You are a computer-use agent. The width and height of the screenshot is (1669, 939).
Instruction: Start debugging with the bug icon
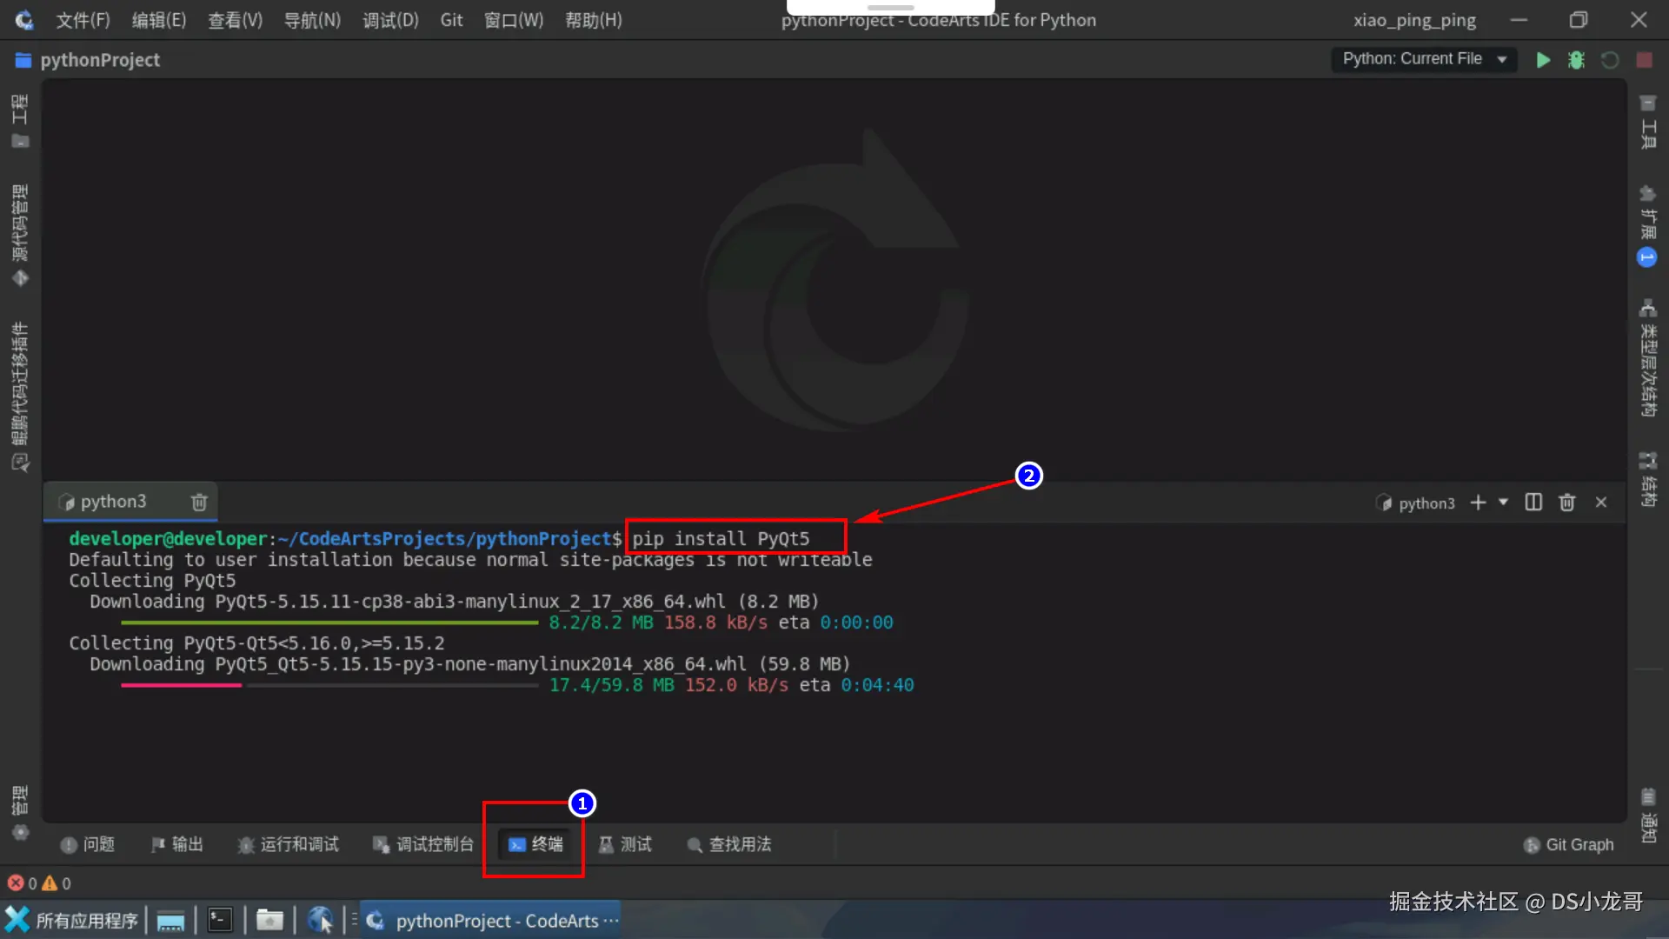tap(1576, 59)
